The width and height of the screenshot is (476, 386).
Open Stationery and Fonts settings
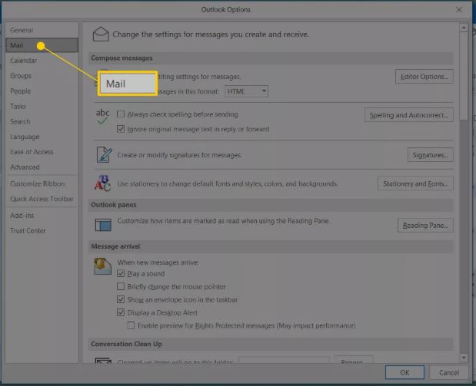click(415, 183)
